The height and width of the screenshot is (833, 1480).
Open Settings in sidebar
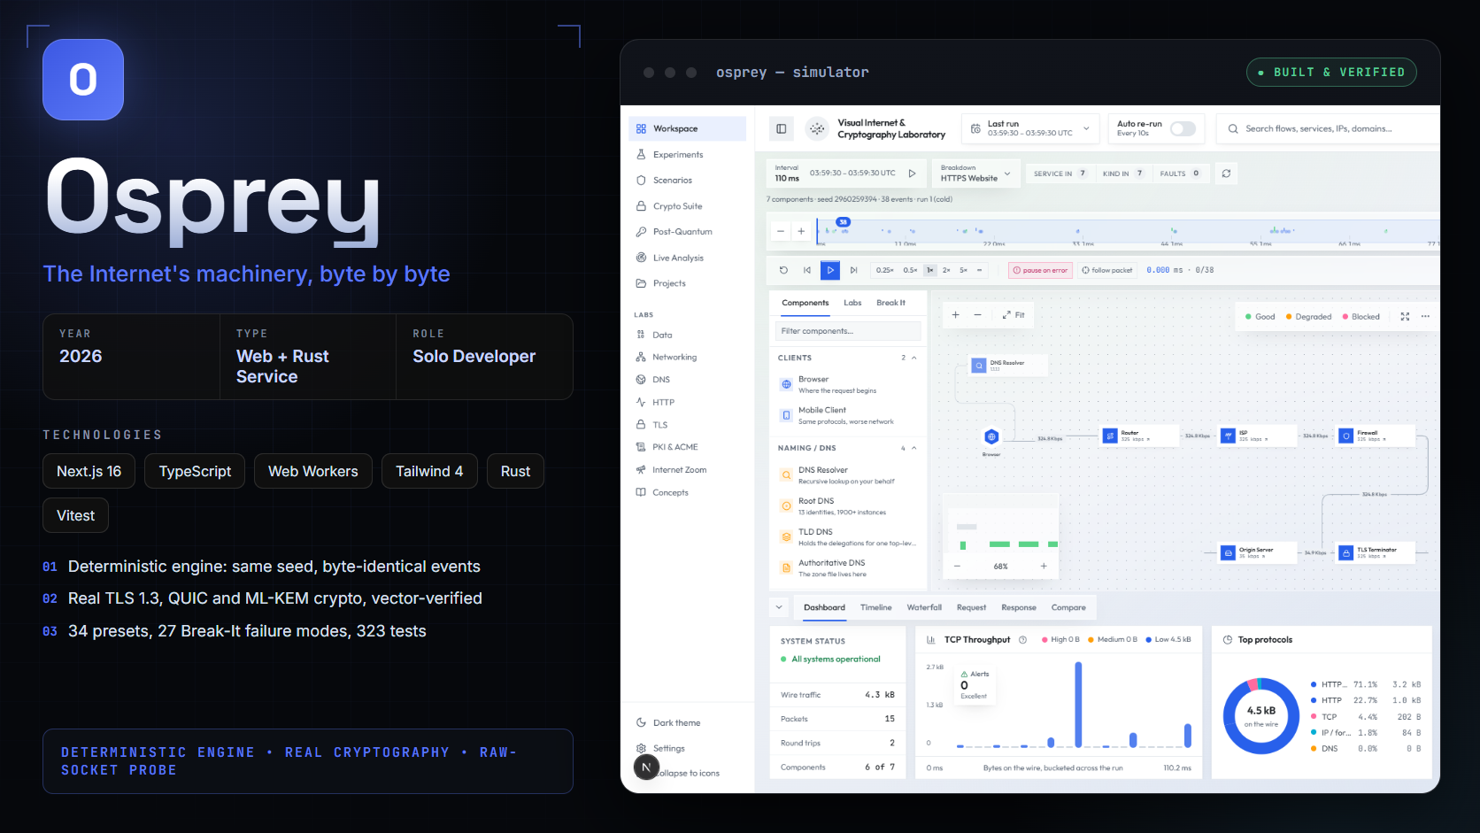pos(688,749)
